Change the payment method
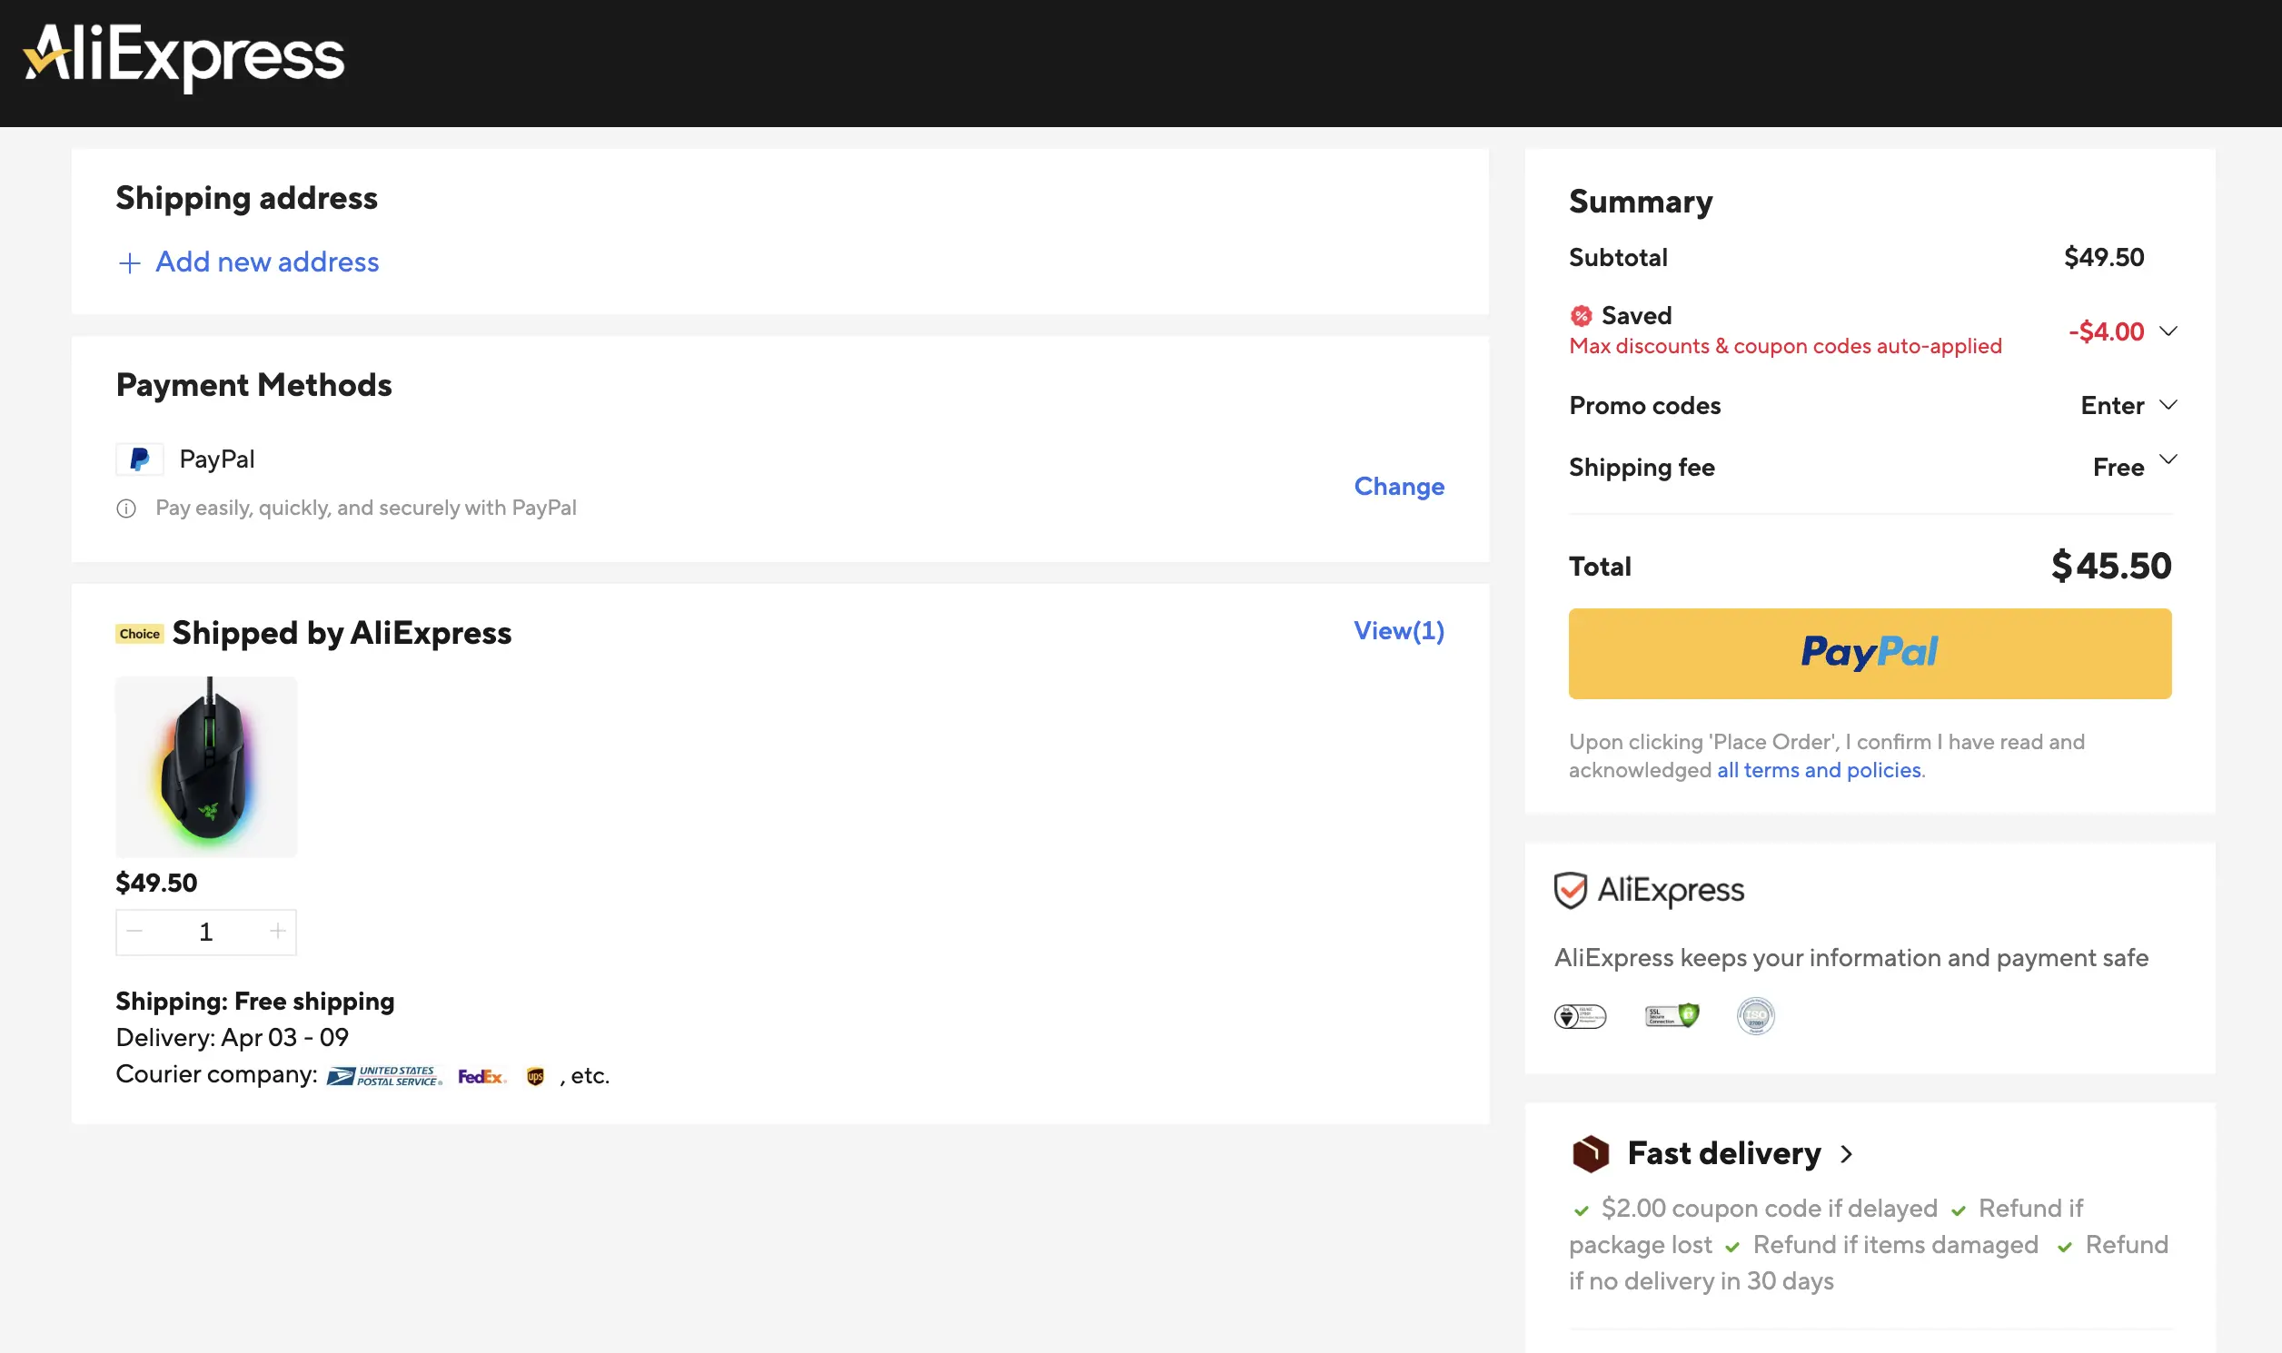This screenshot has width=2282, height=1353. 1398,487
